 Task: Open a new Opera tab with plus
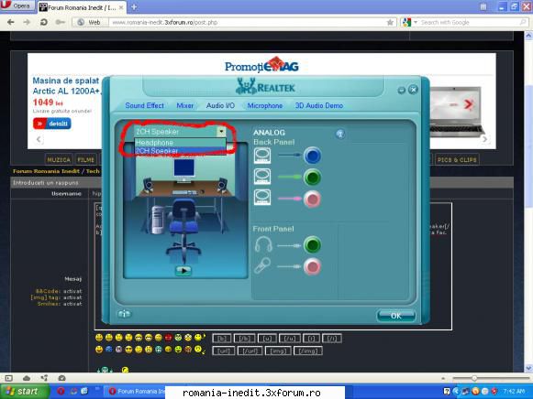pos(134,6)
